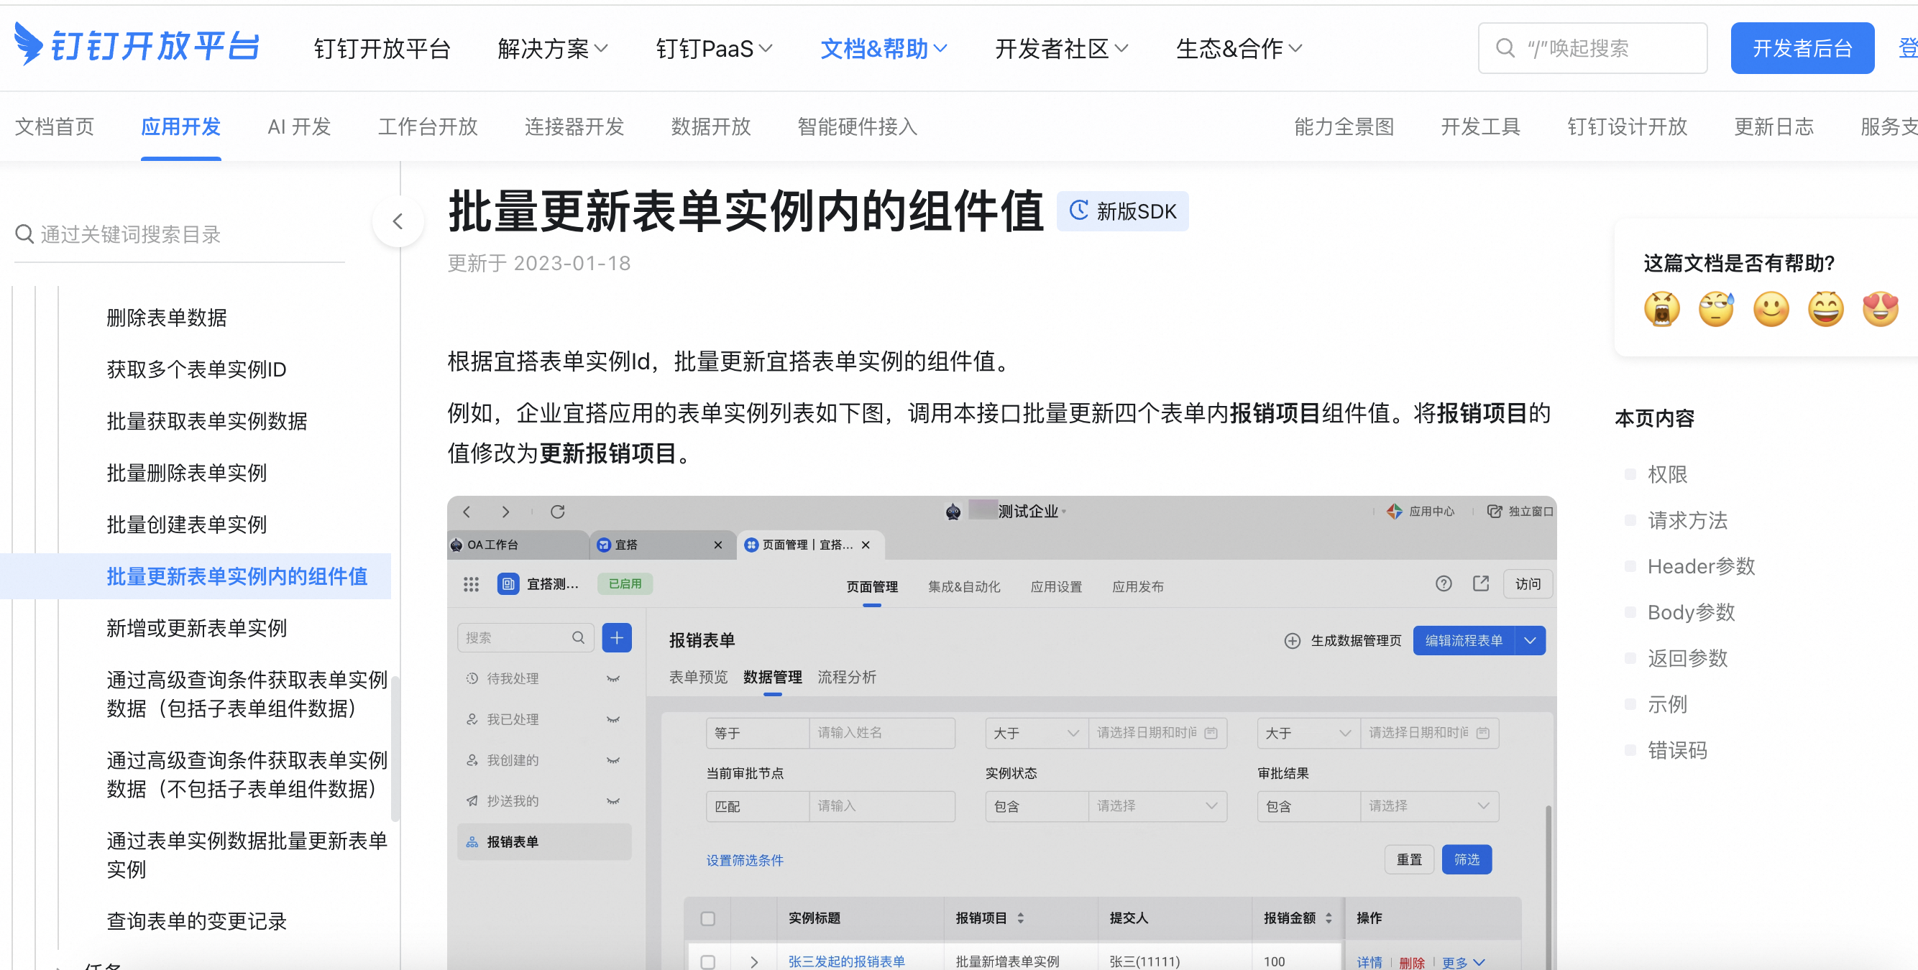Expand the 钉钉PaaS dropdown menu
The height and width of the screenshot is (970, 1918).
(x=714, y=49)
